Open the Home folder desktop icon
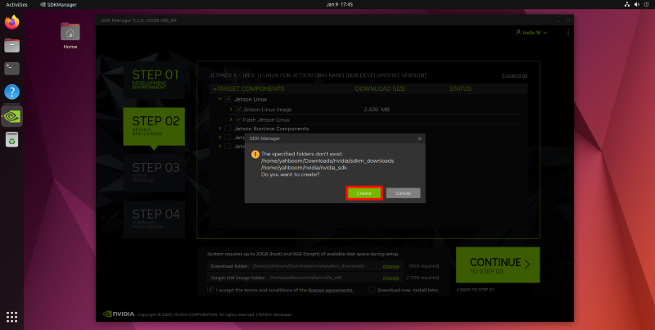Image resolution: width=655 pixels, height=330 pixels. [70, 33]
